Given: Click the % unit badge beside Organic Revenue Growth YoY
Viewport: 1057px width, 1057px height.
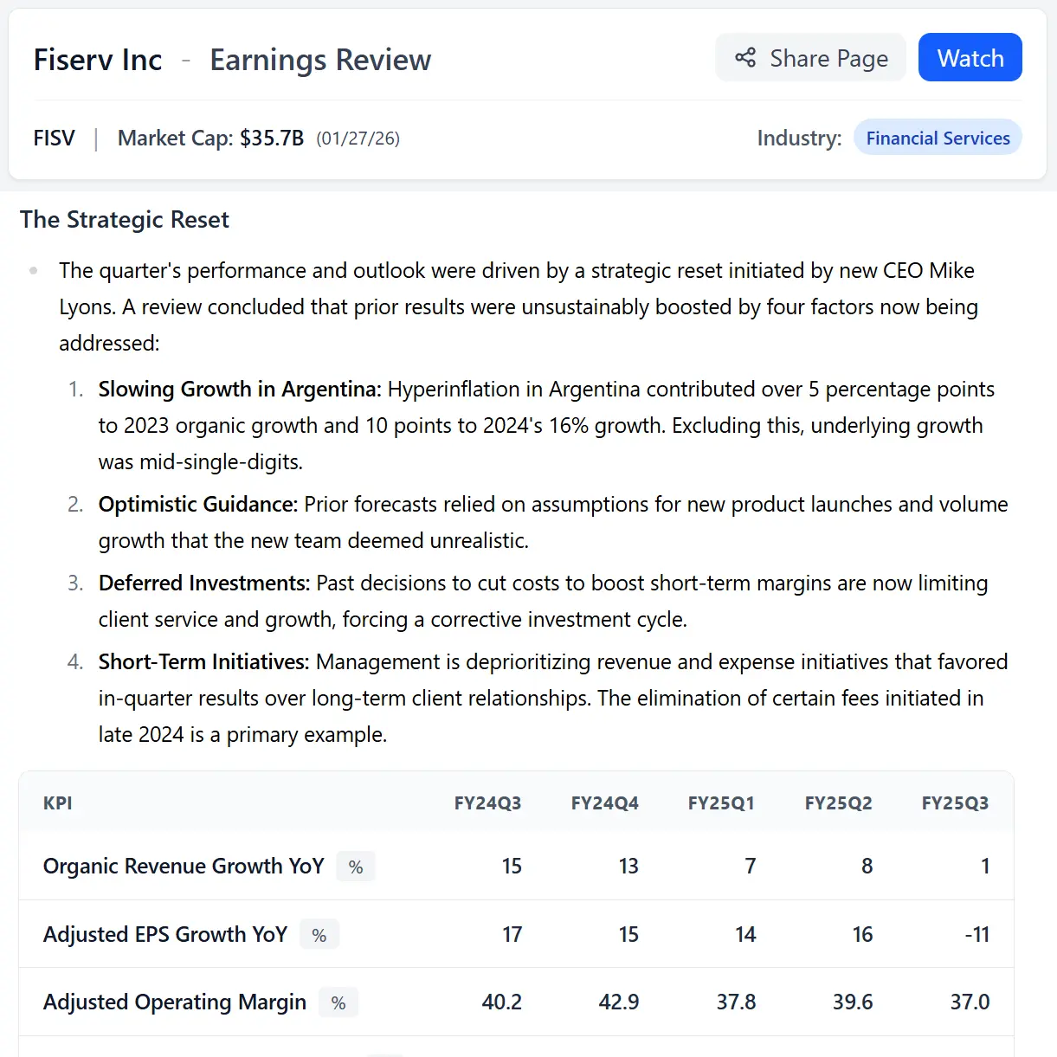Looking at the screenshot, I should pos(355,866).
